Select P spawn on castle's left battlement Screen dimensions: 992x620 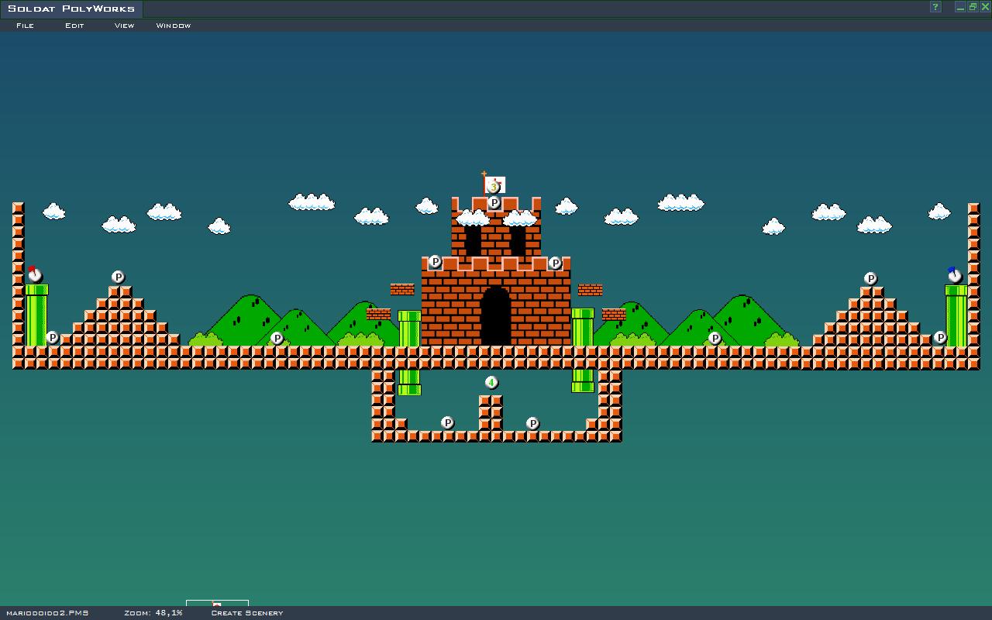(435, 262)
